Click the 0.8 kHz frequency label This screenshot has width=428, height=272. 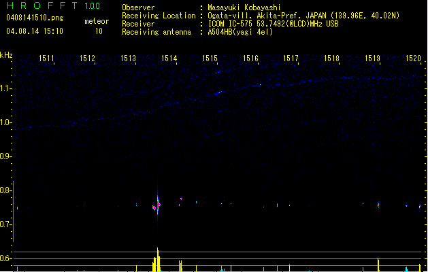click(x=6, y=190)
